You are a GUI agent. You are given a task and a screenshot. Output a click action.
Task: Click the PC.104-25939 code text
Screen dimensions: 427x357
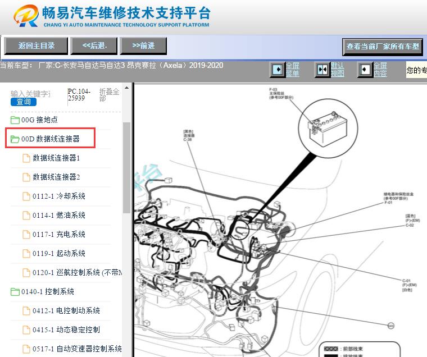(79, 95)
